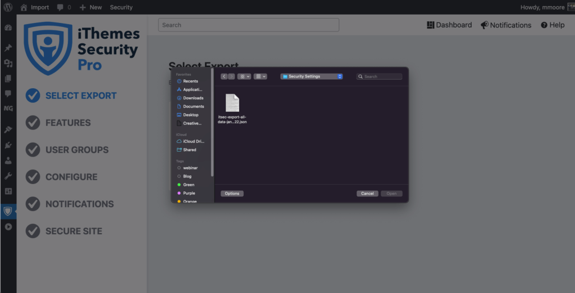Open Documents in file dialog sidebar
The image size is (575, 293).
pos(190,106)
